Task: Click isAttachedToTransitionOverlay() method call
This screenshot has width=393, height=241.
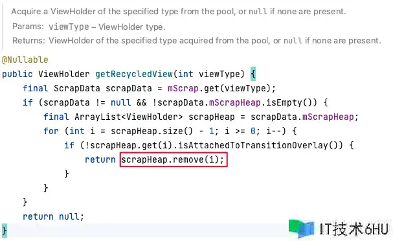Action: click(260, 145)
